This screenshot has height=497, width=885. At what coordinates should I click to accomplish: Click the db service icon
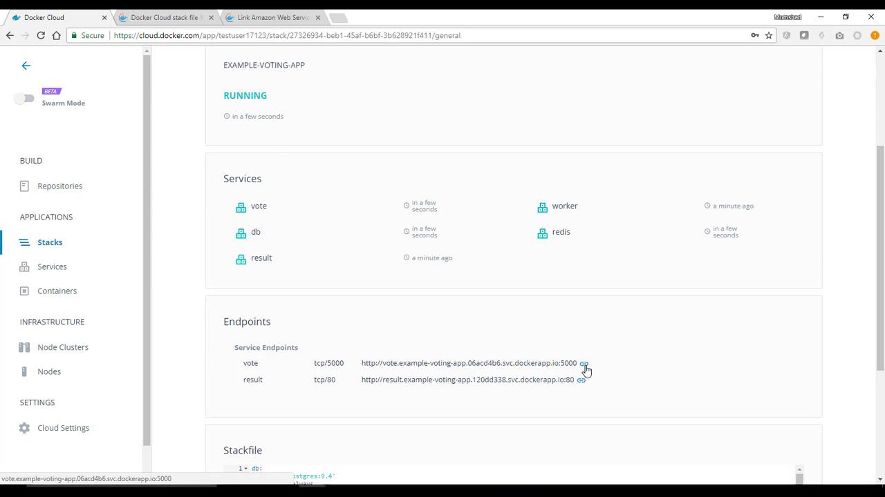241,233
